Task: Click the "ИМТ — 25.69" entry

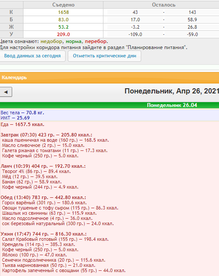Action: (x=15, y=118)
